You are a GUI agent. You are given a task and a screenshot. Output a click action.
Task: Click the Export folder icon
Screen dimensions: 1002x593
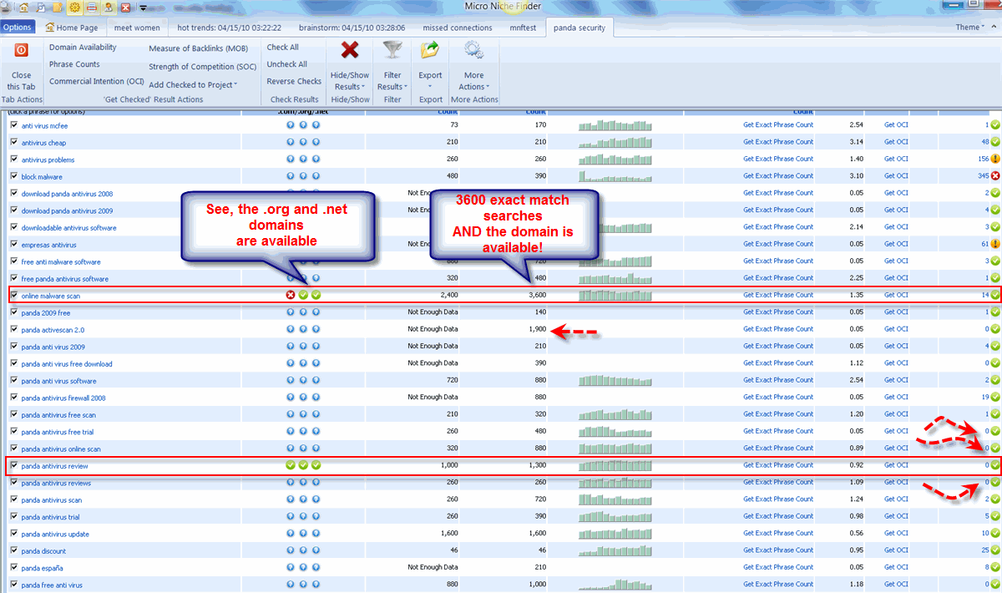click(430, 51)
